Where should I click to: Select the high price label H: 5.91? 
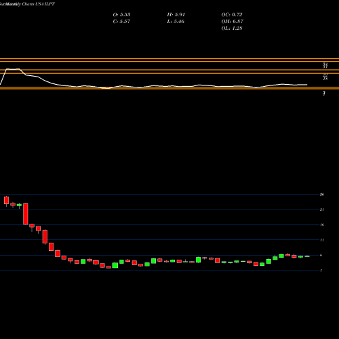[x=176, y=15]
